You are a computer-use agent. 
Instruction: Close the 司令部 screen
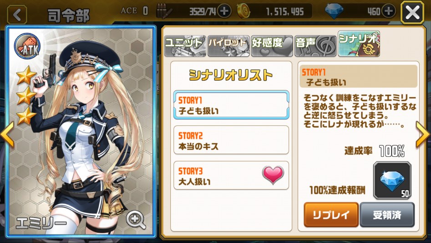pos(412,13)
